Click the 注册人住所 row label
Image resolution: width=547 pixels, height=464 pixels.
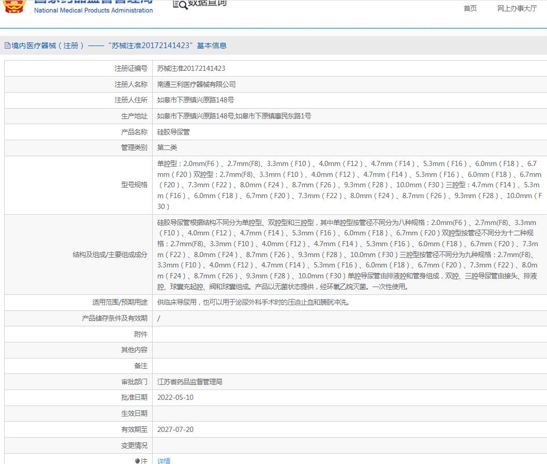point(131,100)
